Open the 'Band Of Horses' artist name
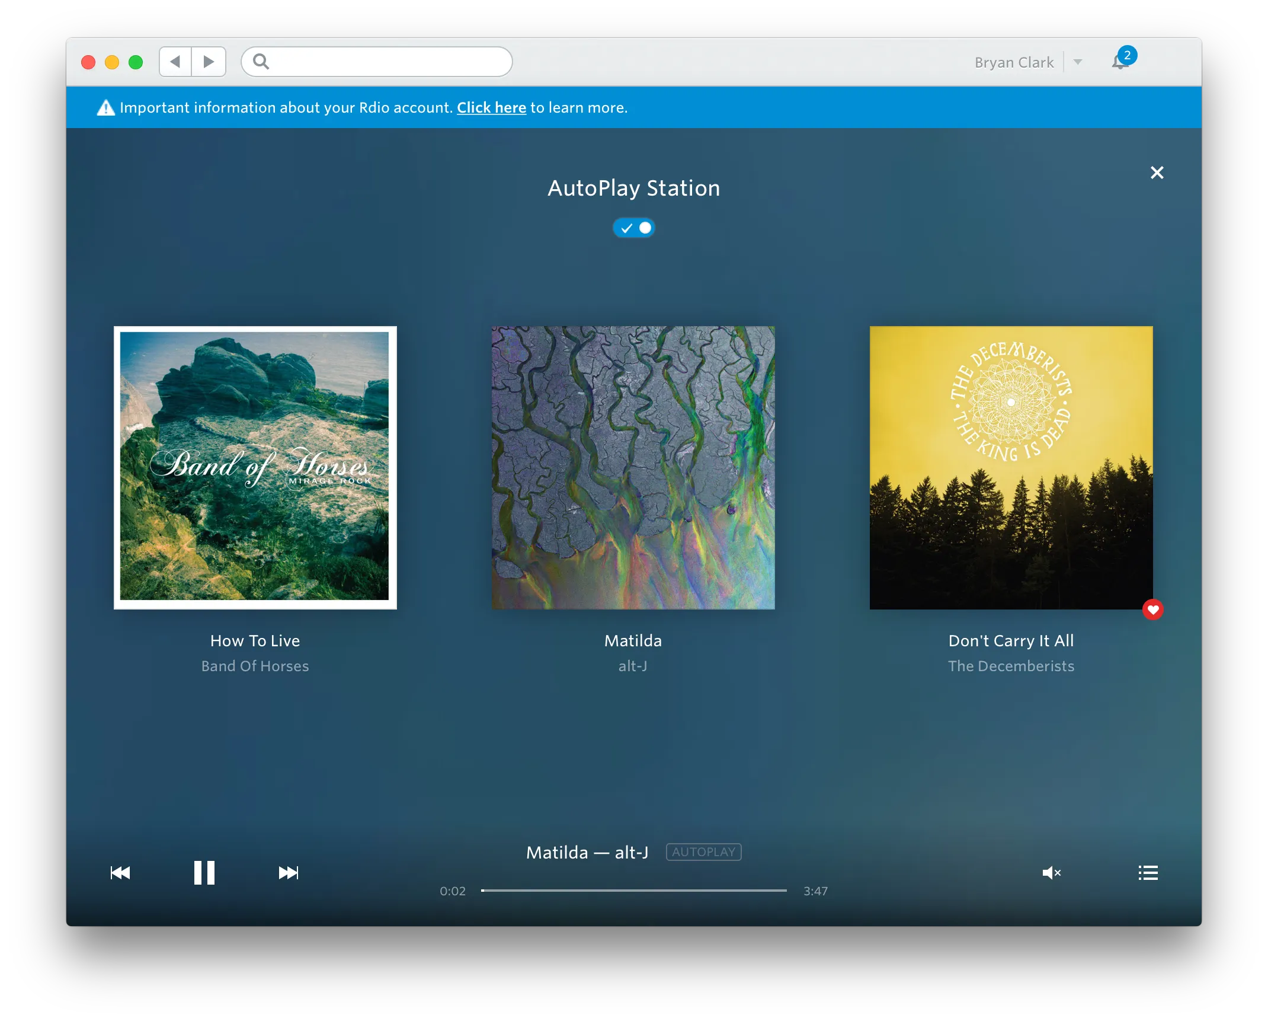The image size is (1268, 1021). pyautogui.click(x=255, y=666)
